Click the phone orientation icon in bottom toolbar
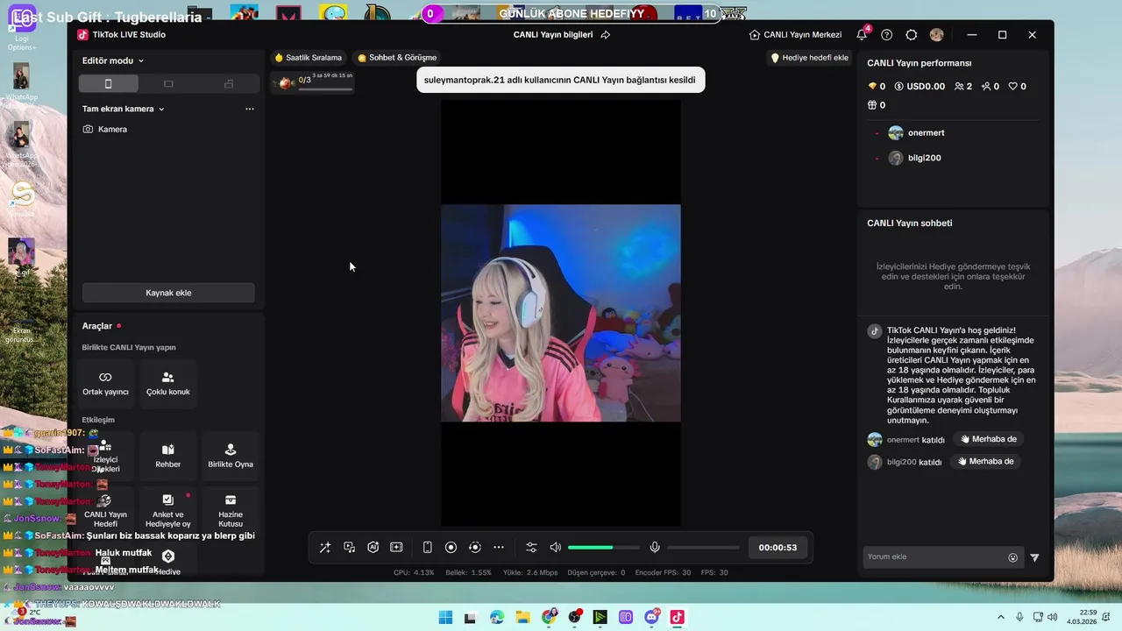The image size is (1122, 631). point(428,548)
